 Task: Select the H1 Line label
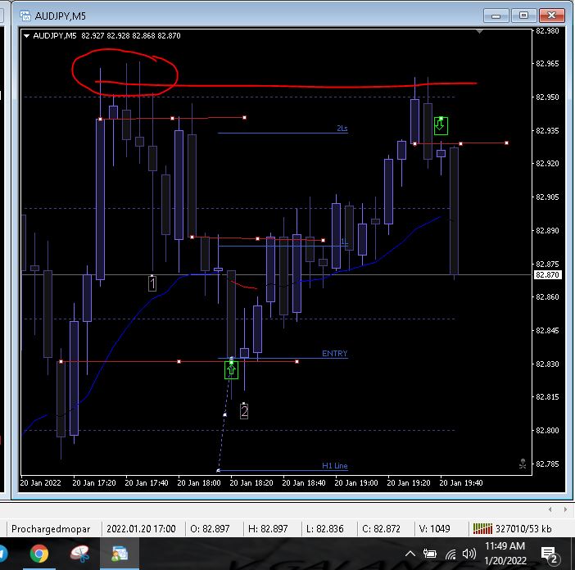(335, 465)
